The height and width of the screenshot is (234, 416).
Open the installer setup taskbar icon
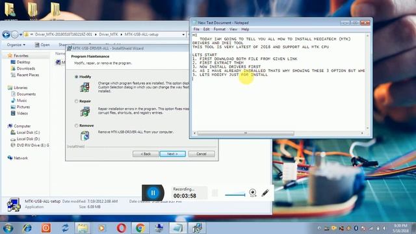coord(197,228)
